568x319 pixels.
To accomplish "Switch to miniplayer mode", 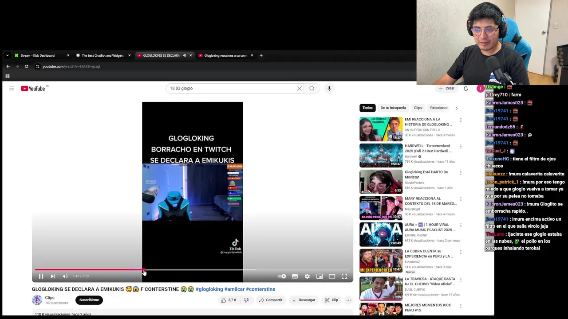I will pyautogui.click(x=319, y=276).
